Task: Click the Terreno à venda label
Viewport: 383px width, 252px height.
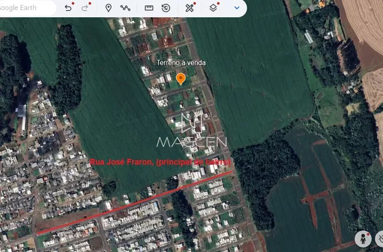Action: coord(181,63)
